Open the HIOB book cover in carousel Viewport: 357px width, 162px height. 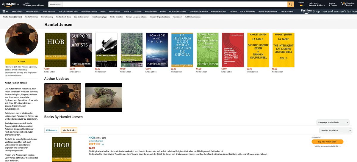(x=56, y=50)
